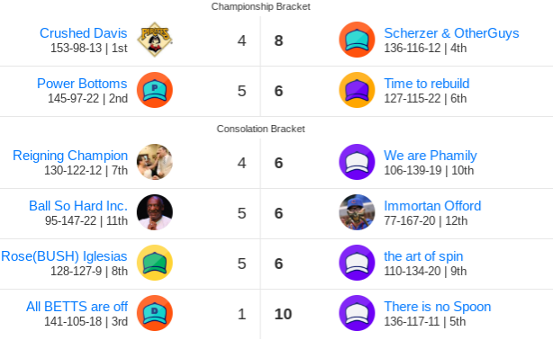Go to the We are Phamily page

[431, 156]
